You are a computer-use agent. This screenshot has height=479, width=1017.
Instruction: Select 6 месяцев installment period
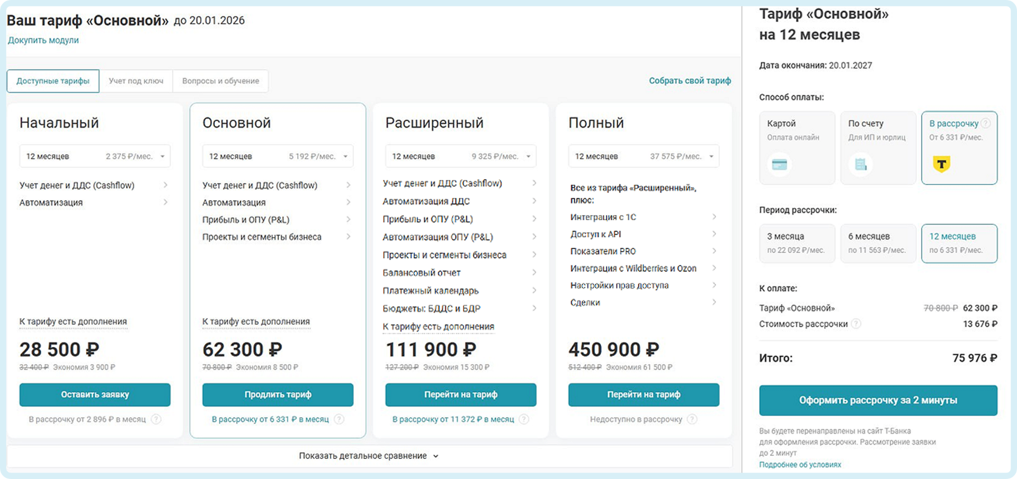pos(878,243)
